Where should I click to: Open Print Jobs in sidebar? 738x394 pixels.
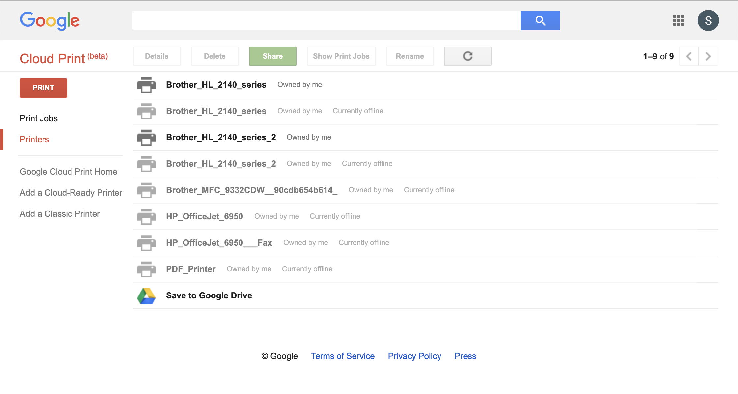coord(39,118)
